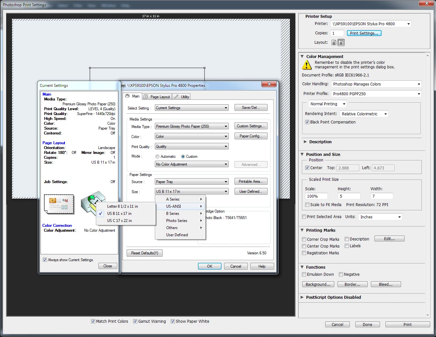This screenshot has width=436, height=337.
Task: Select portrait layout icon in Printer Setup
Action: pos(334,42)
